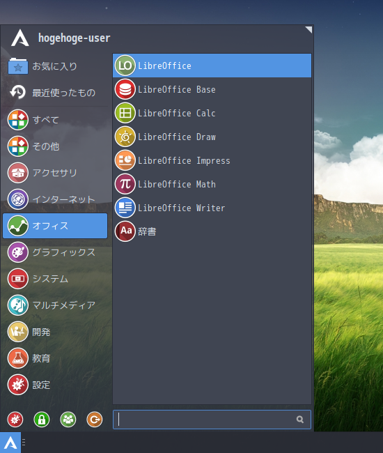Log out using the orange arrow icon

tap(95, 419)
